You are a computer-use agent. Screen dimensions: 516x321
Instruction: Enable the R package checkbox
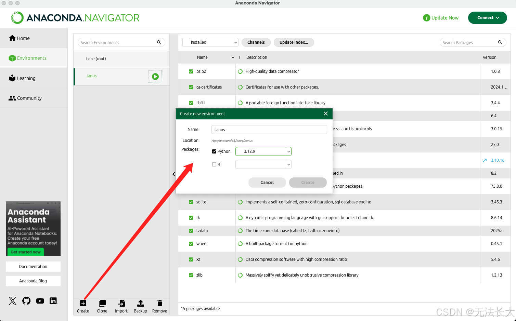pos(214,164)
